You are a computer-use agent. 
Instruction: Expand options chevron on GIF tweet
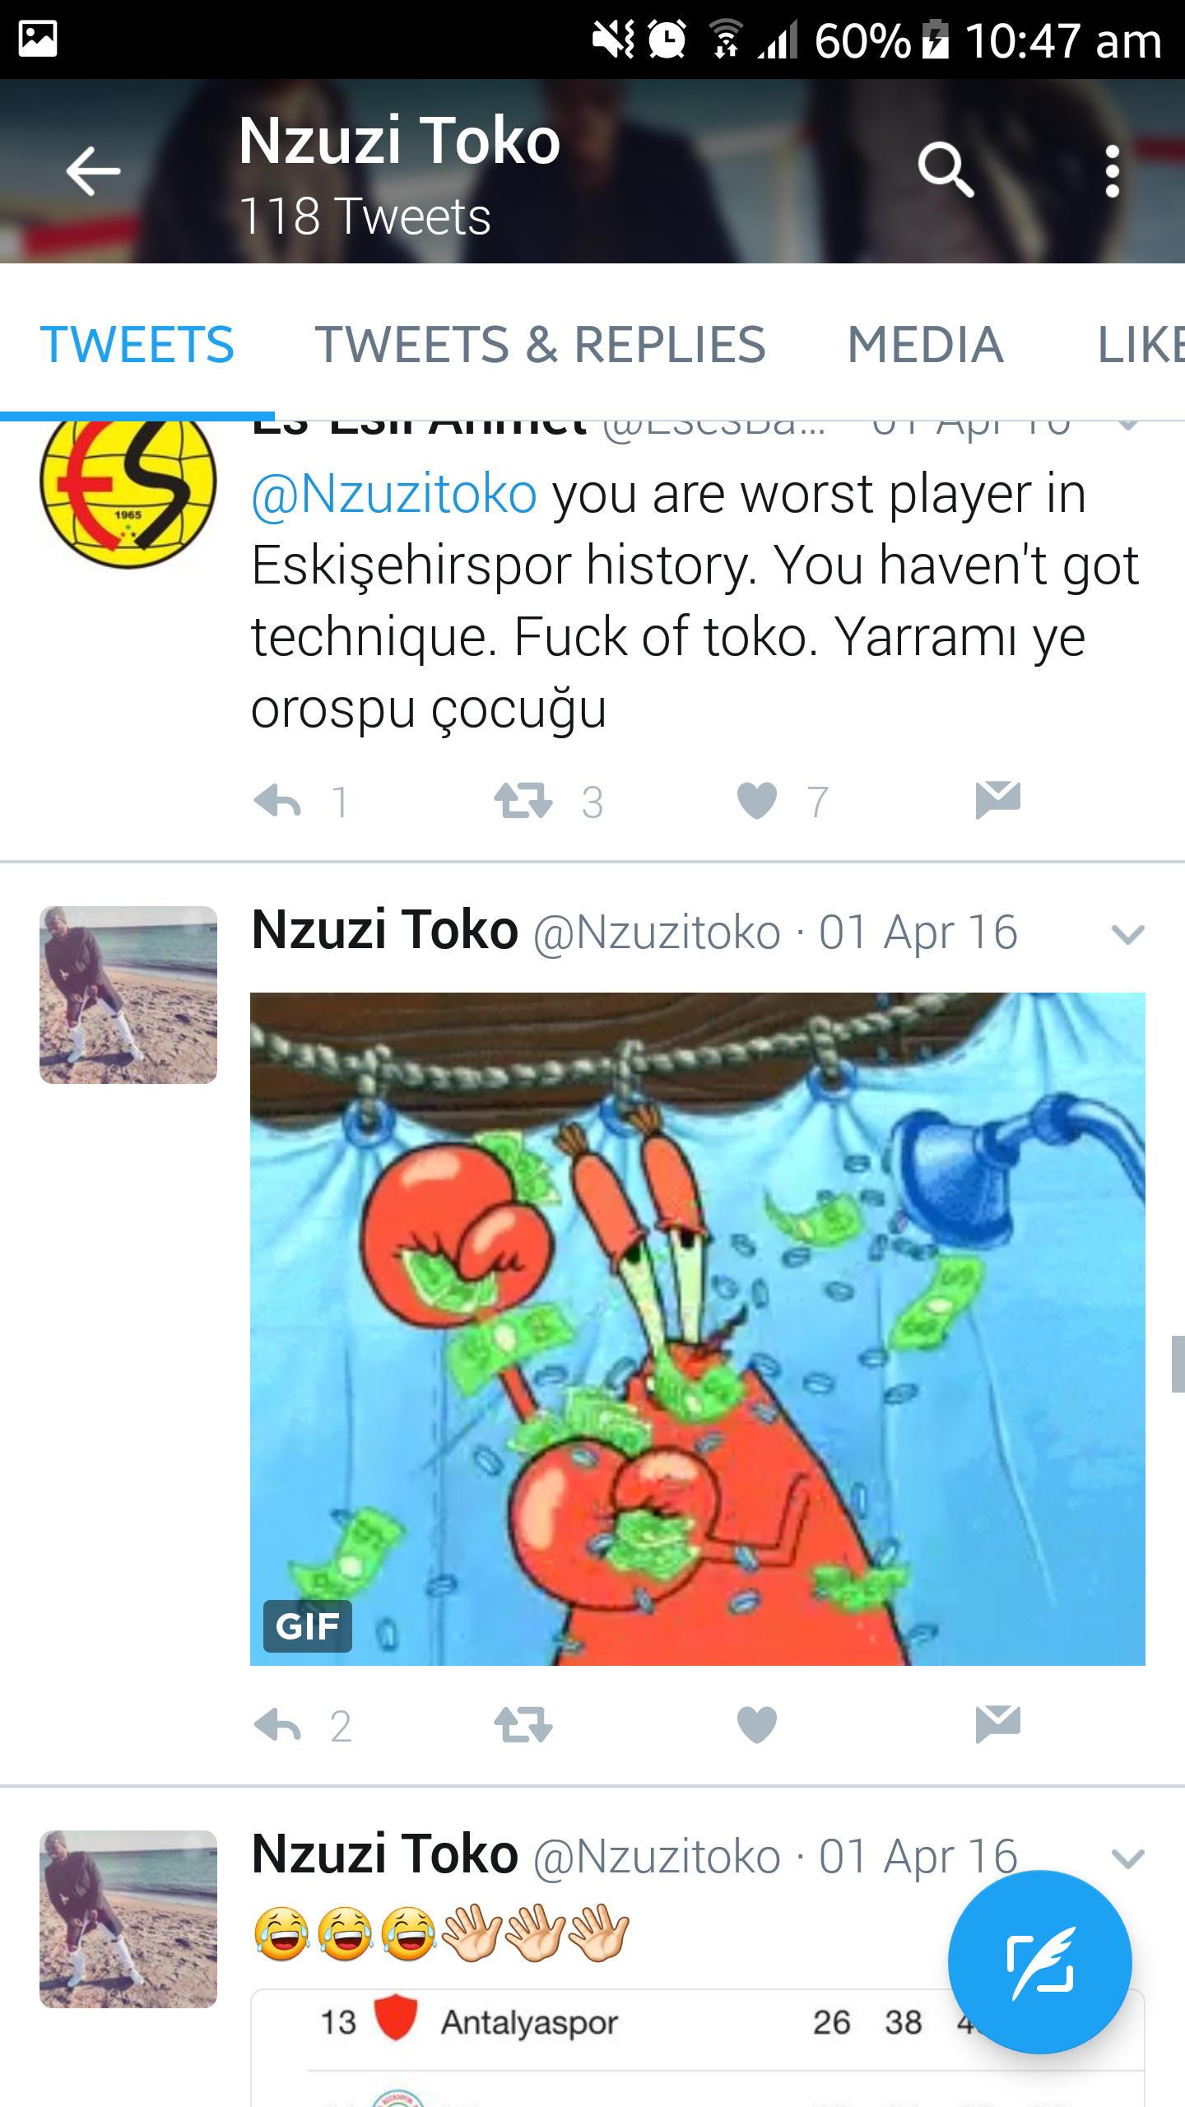point(1127,935)
